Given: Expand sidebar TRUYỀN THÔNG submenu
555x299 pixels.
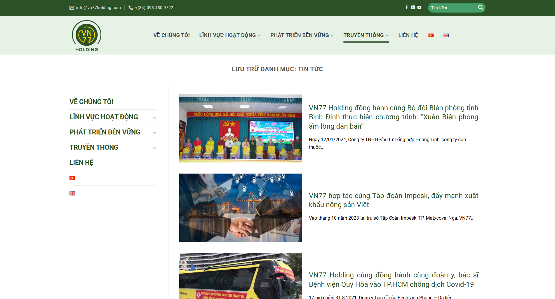Looking at the screenshot, I should tap(154, 148).
